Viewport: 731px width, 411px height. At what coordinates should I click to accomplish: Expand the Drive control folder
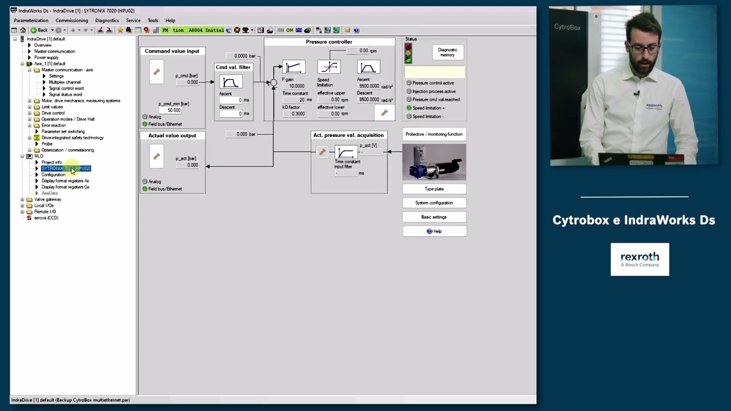(30, 113)
